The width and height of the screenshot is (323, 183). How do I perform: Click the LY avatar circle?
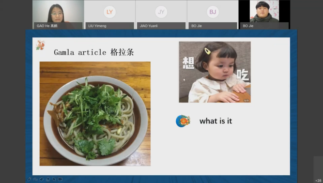[109, 12]
